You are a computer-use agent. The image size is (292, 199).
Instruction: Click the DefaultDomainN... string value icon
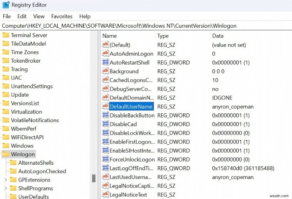(x=105, y=97)
